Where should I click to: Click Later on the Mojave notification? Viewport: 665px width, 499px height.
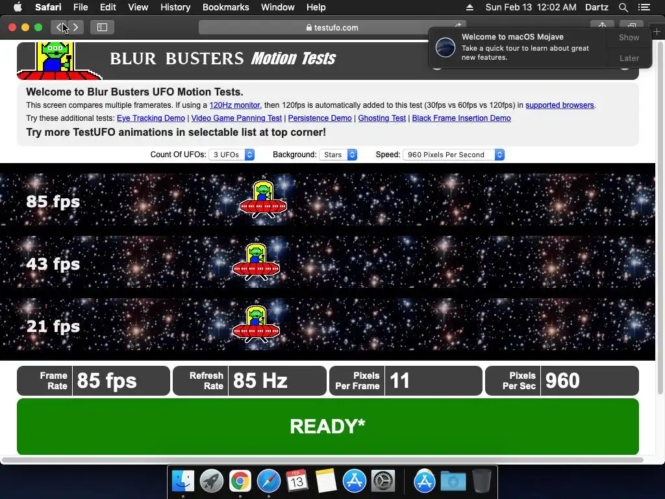coord(629,58)
